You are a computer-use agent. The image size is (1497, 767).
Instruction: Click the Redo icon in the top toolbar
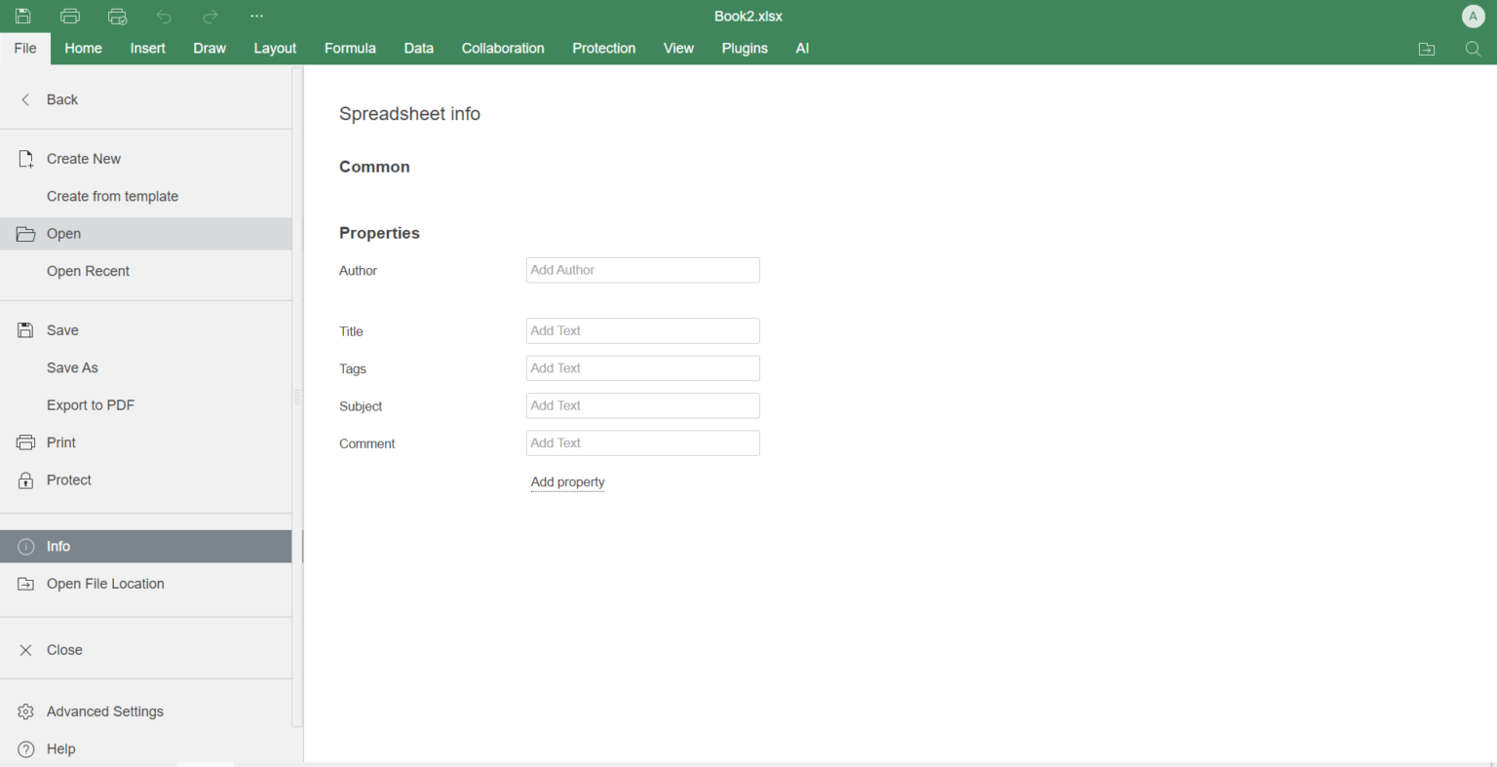tap(210, 16)
